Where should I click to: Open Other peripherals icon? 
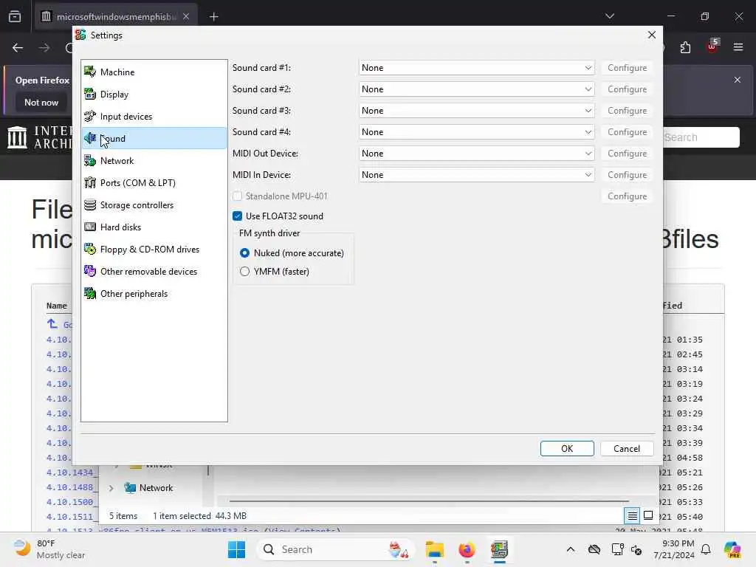pyautogui.click(x=89, y=294)
